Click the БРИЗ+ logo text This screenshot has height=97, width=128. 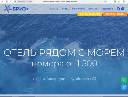pyautogui.click(x=21, y=9)
